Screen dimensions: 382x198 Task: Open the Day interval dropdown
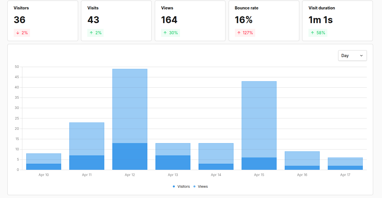pos(352,56)
